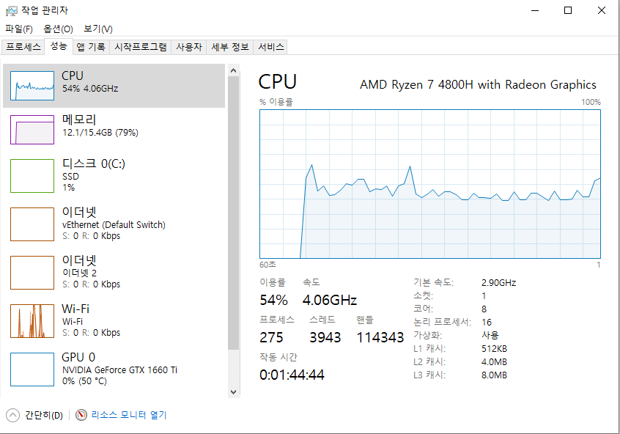Switch to the 서비스 tab

pos(271,47)
